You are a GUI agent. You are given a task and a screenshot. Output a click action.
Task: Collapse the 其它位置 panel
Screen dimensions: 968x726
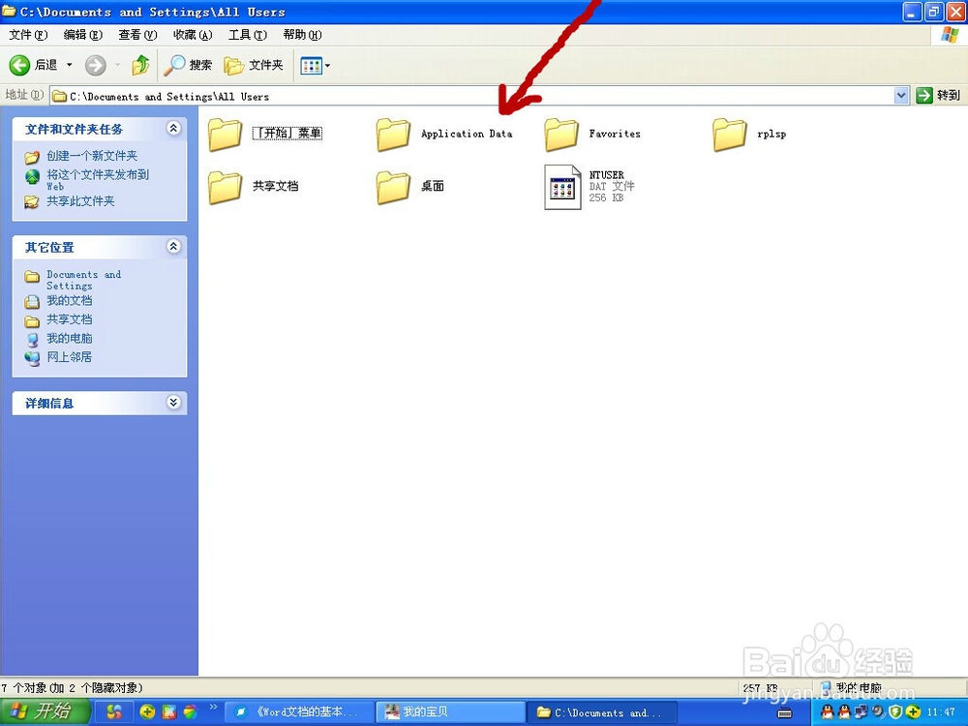coord(173,247)
